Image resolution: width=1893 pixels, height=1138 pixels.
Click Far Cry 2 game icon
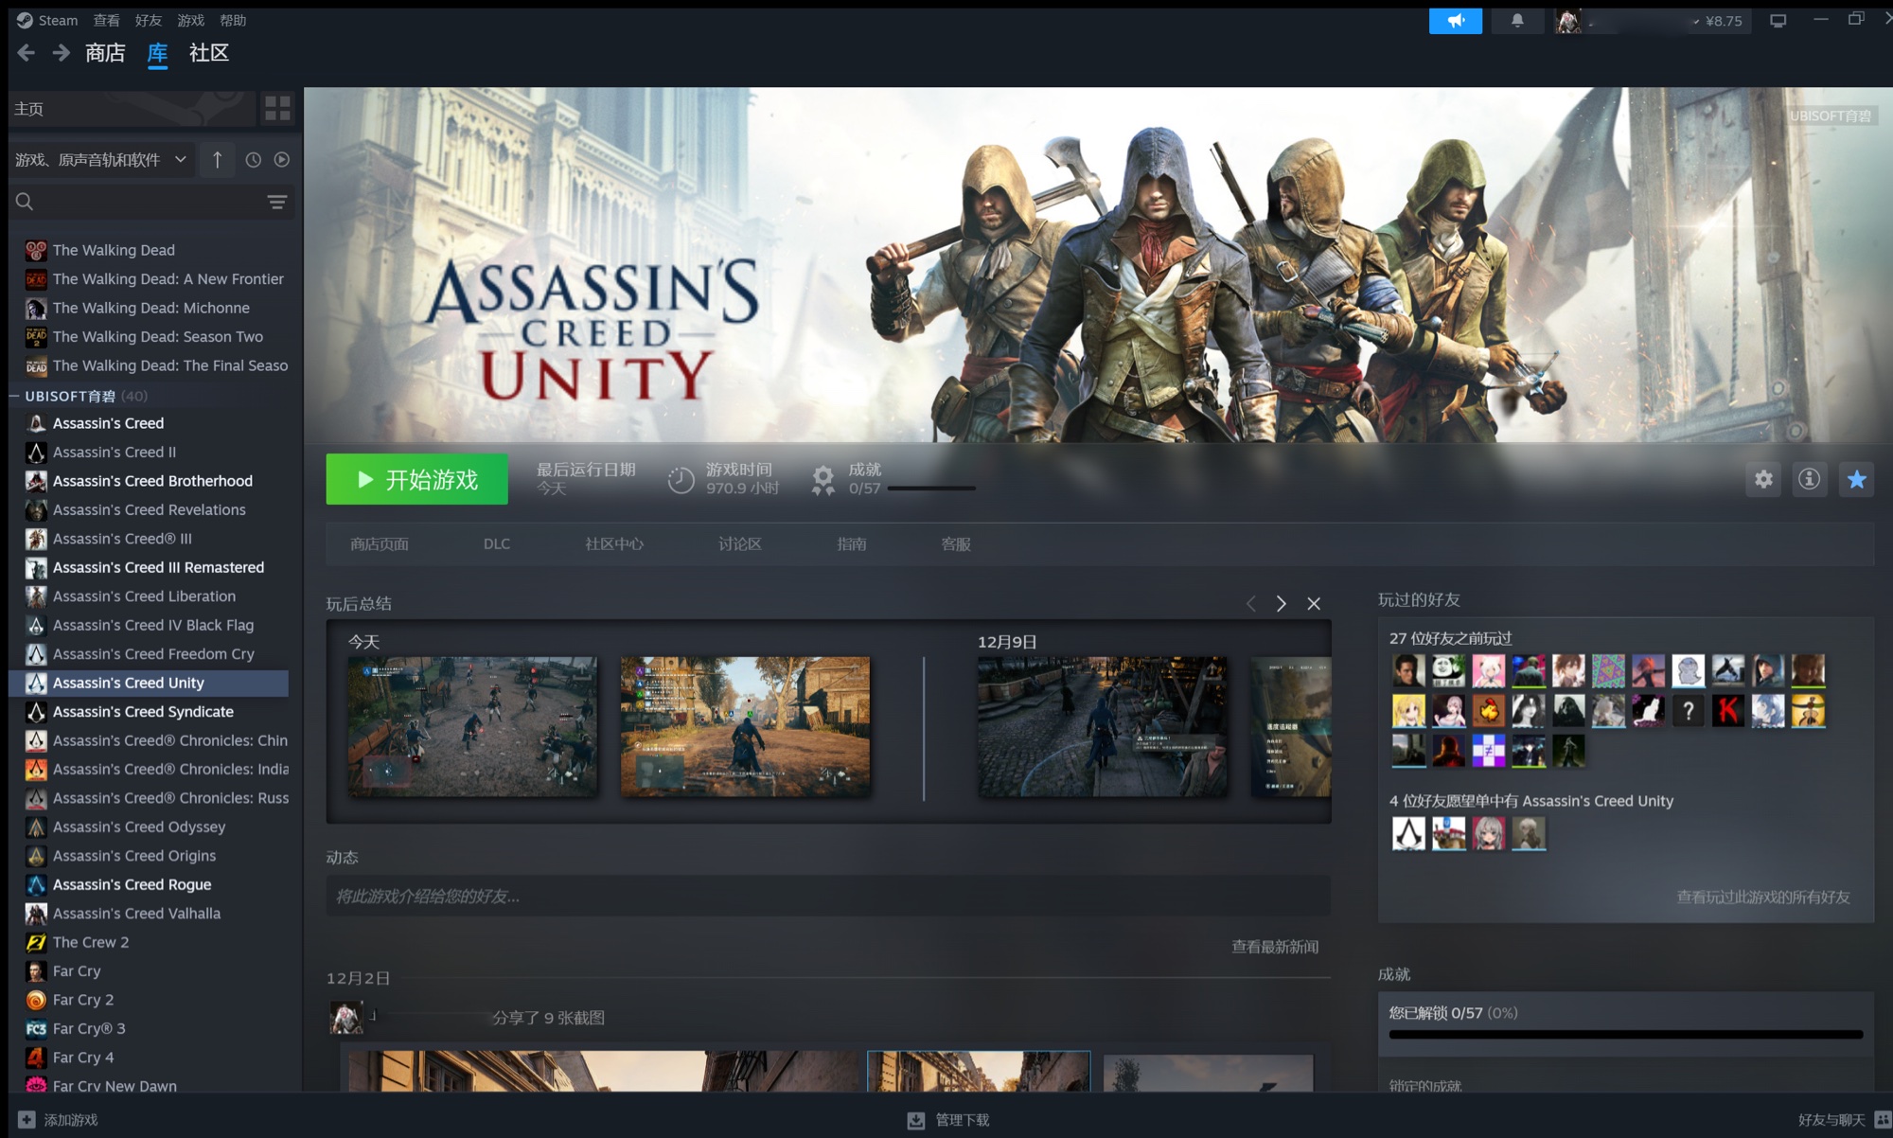(x=36, y=1000)
